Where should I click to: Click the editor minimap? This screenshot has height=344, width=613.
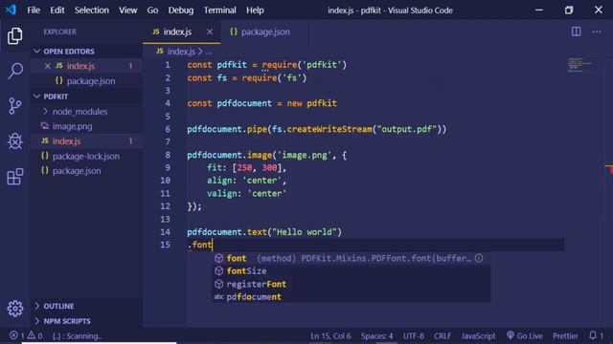[x=579, y=64]
